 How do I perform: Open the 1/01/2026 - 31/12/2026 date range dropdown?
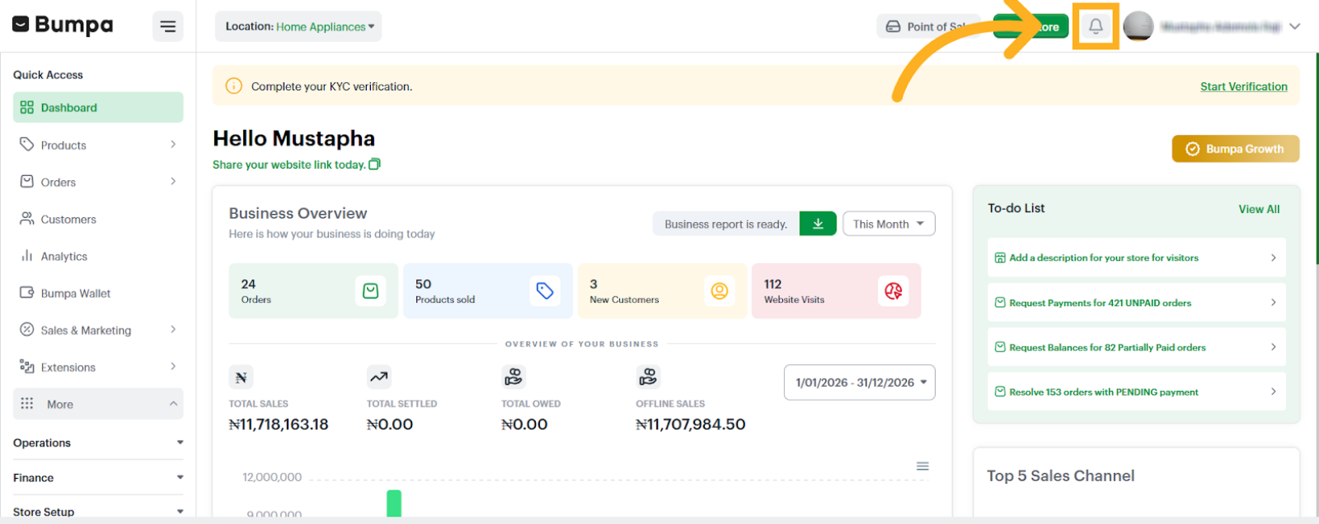pyautogui.click(x=860, y=383)
